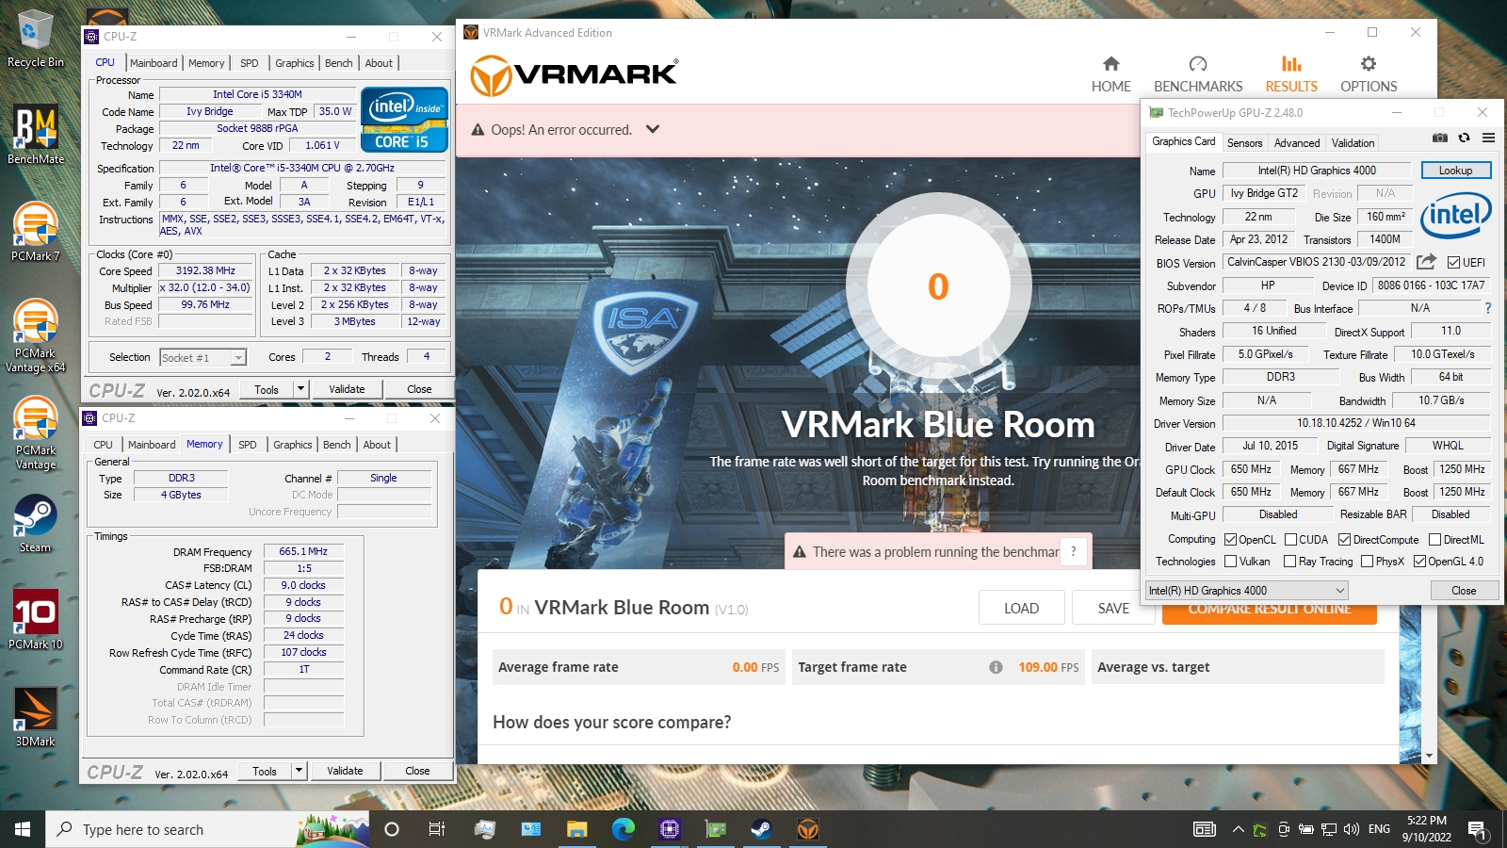Toggle the OpenGL 4.0 checkbox

tap(1419, 562)
